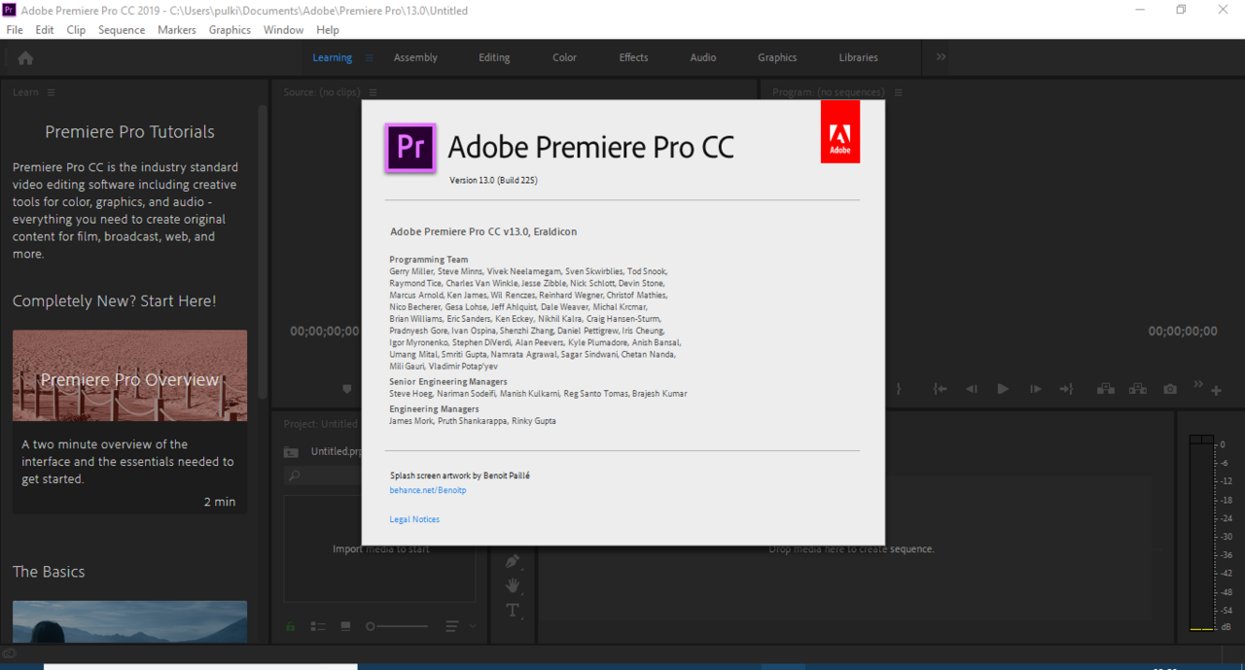Screen dimensions: 1245x670
Task: Open The Basics tutorial thumbnail
Action: point(129,621)
